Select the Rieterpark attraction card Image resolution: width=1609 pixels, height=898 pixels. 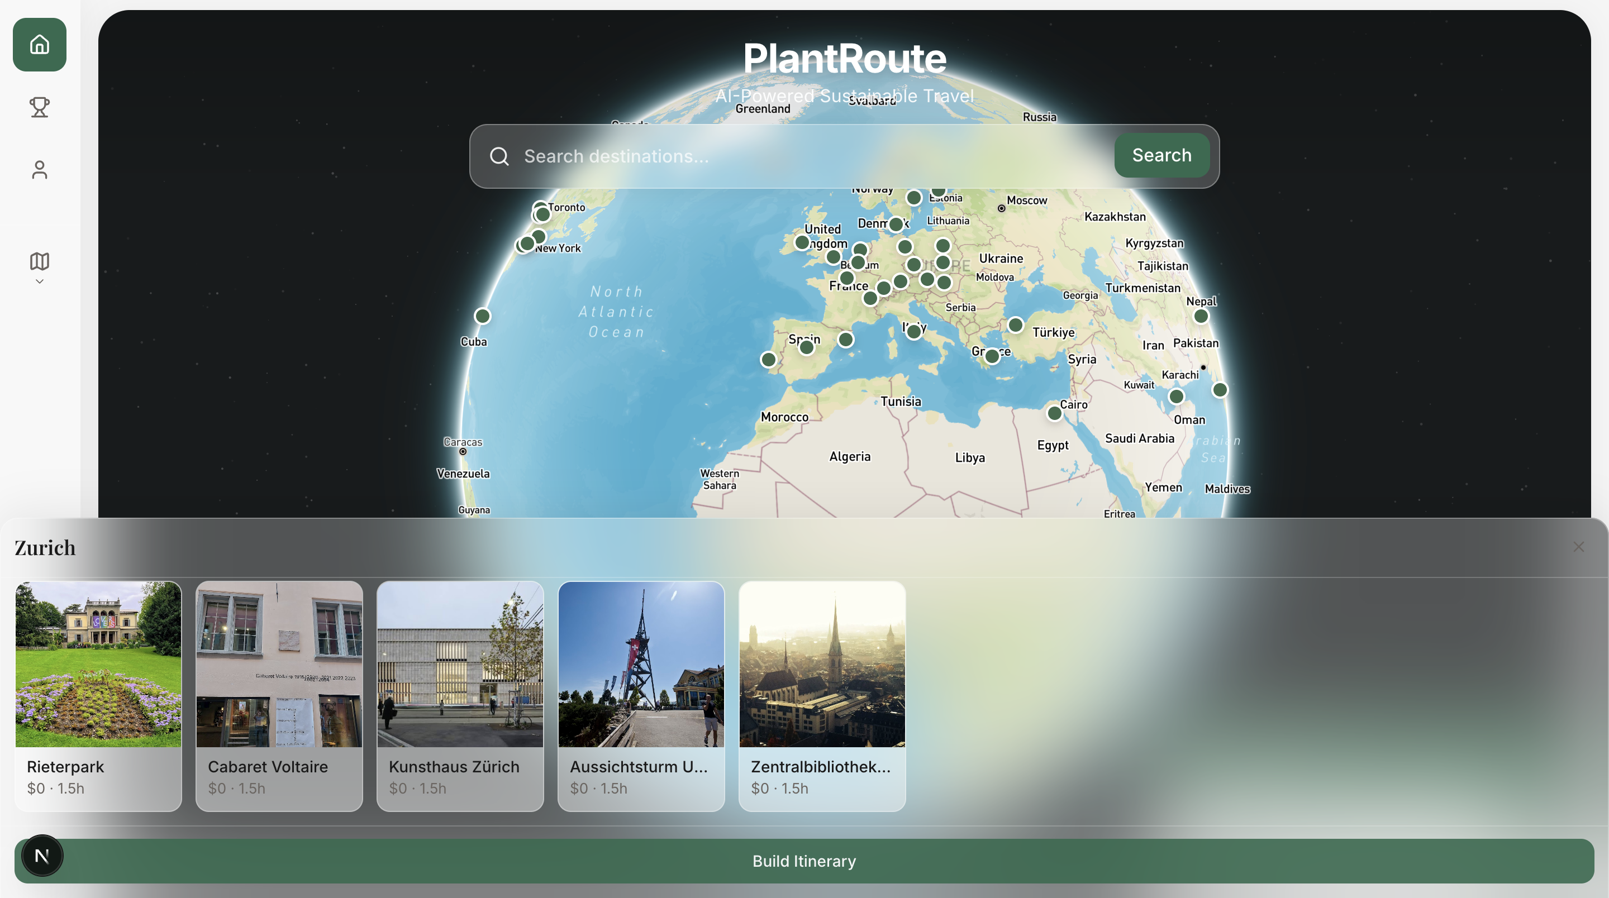[98, 696]
